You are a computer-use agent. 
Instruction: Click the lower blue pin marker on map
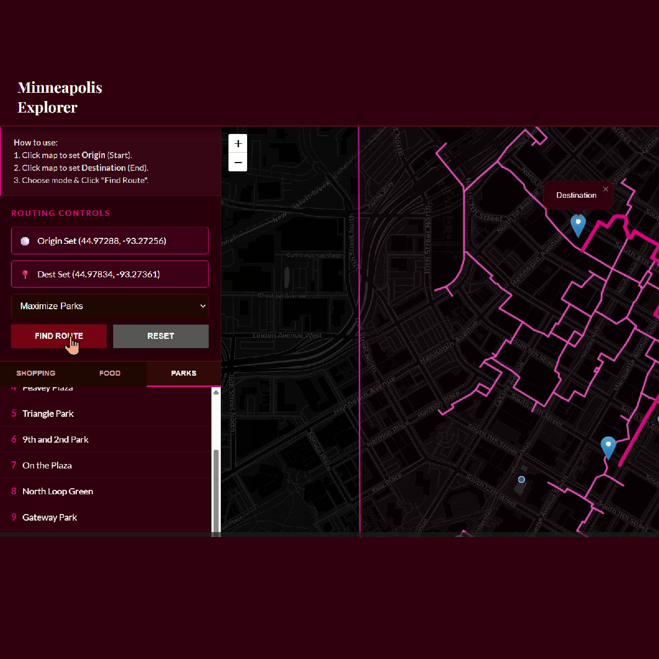click(608, 447)
